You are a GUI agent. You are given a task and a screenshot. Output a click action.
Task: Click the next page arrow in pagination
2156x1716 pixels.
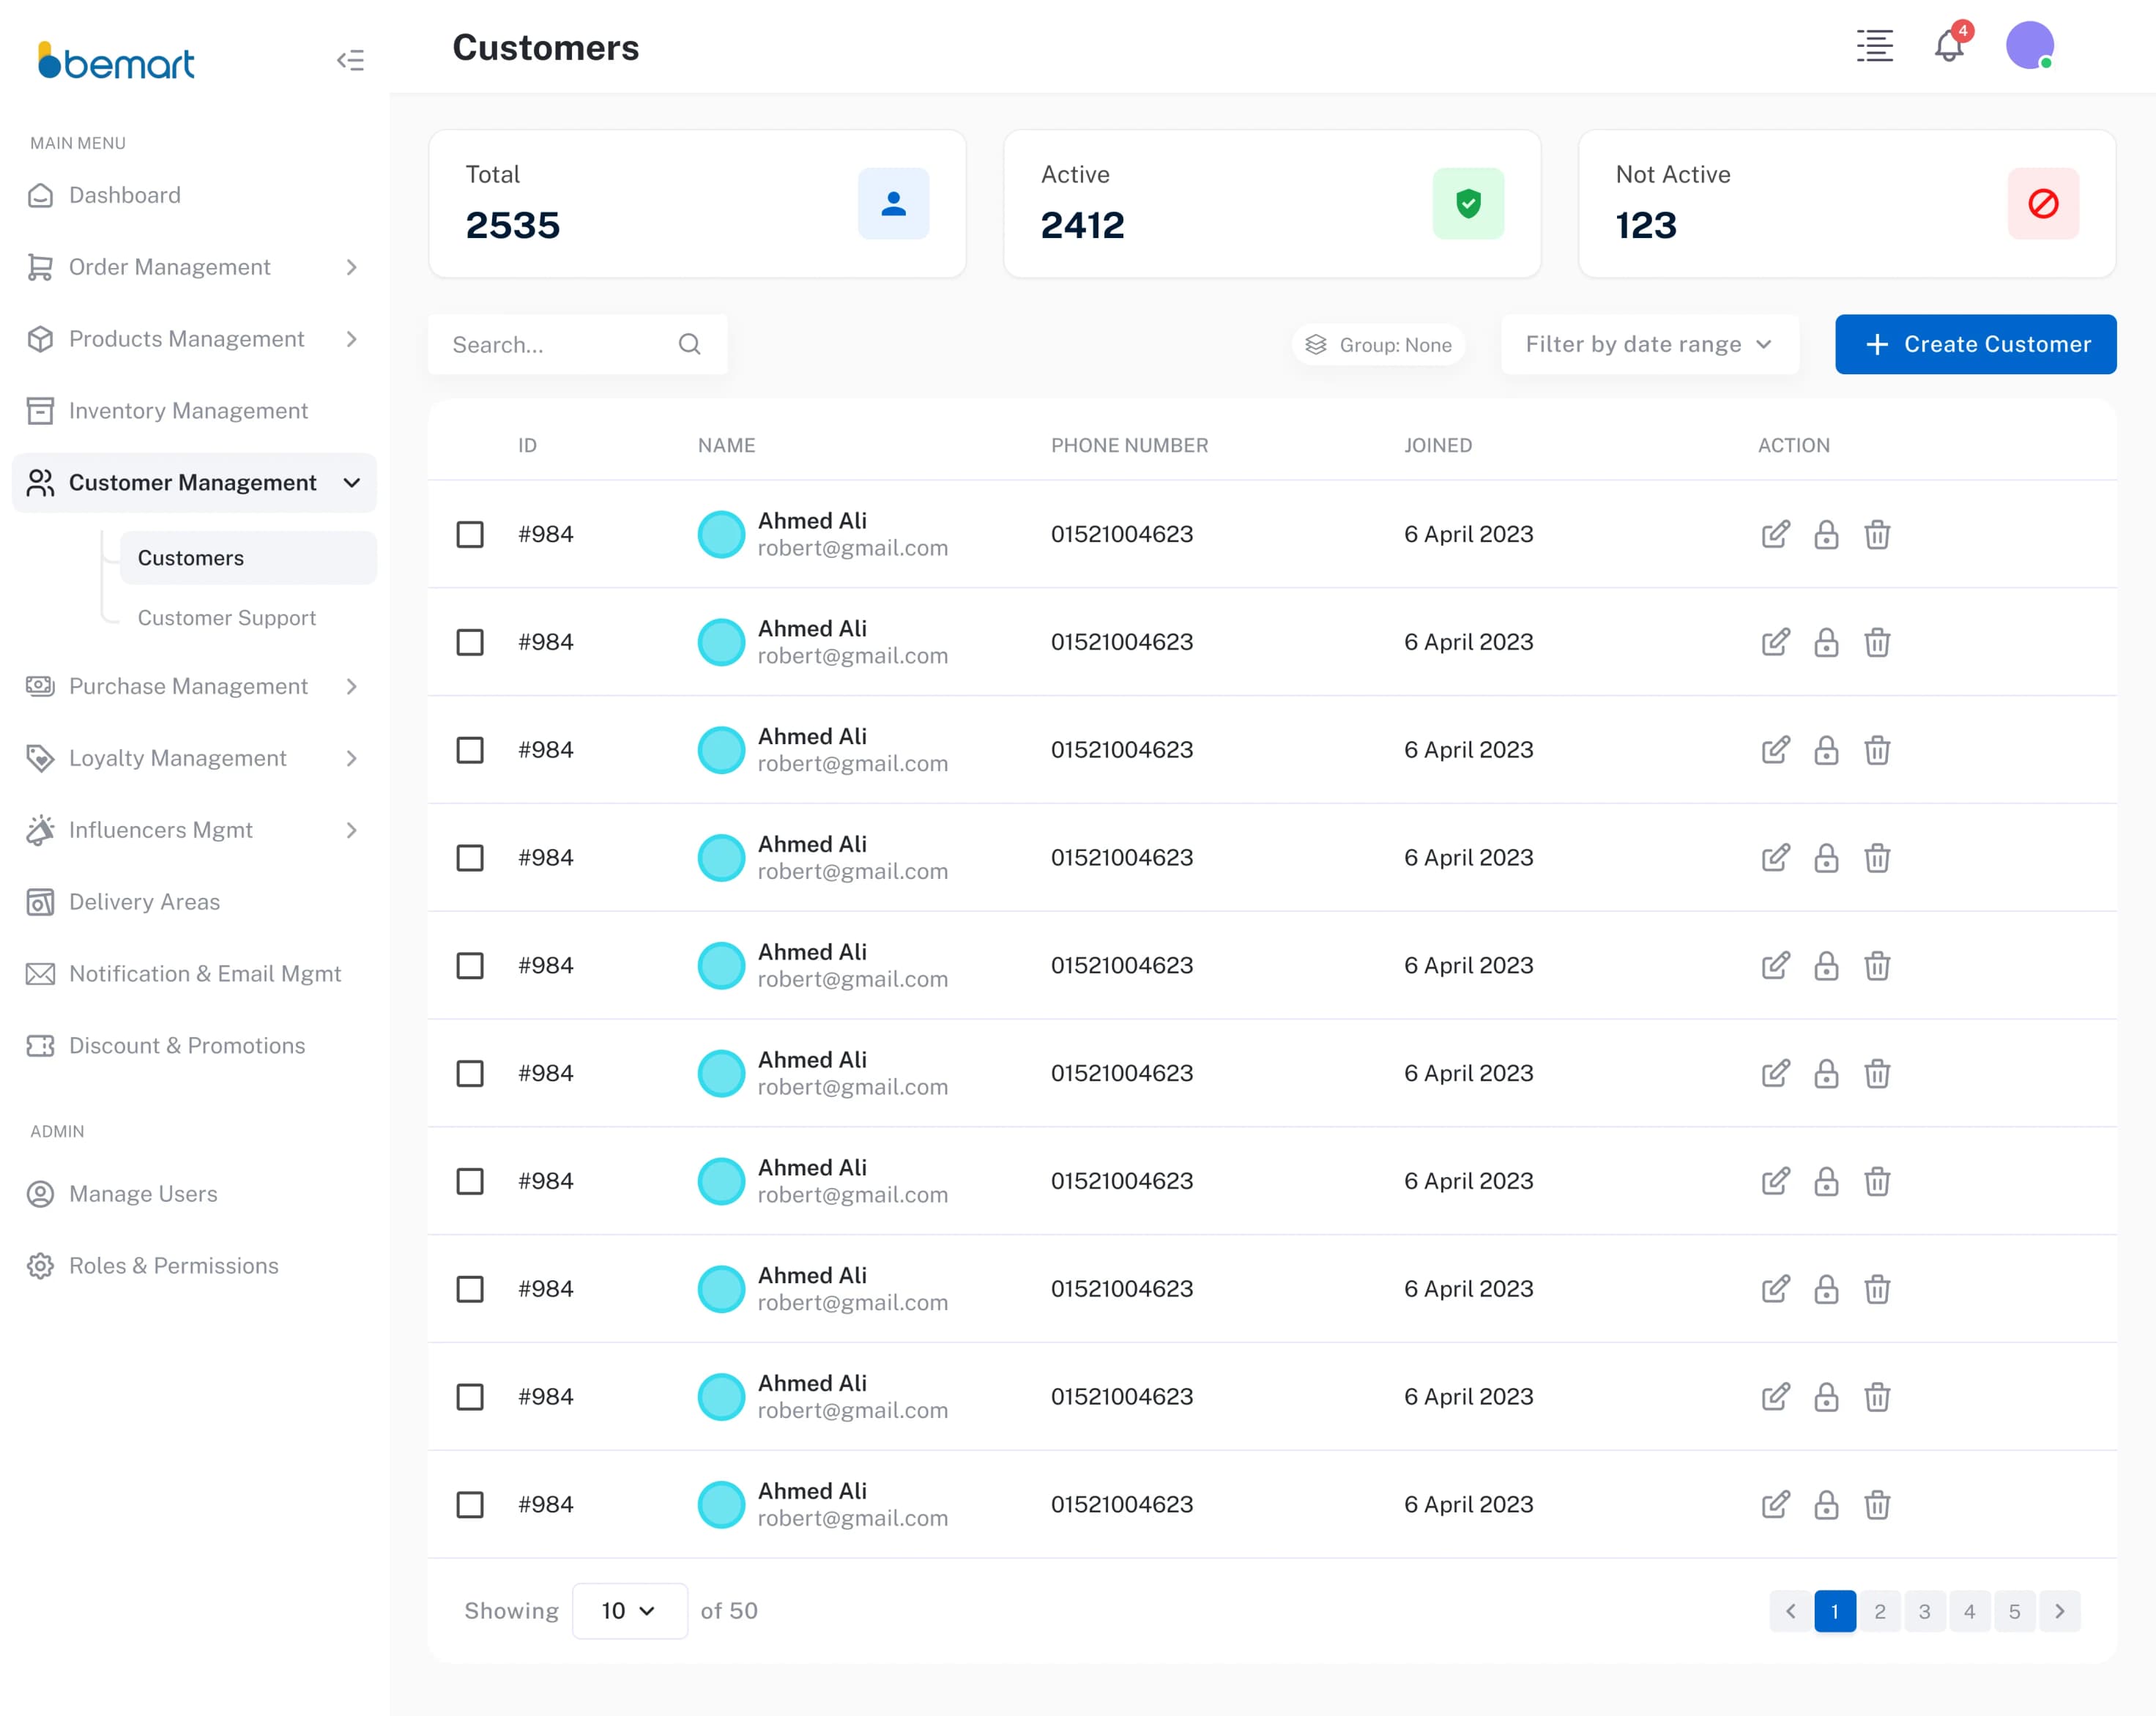(x=2059, y=1611)
